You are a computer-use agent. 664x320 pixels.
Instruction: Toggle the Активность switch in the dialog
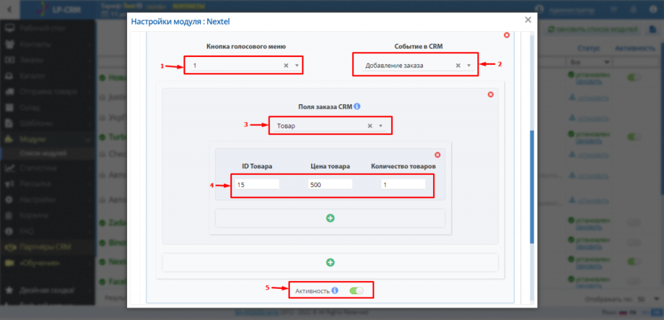[356, 290]
